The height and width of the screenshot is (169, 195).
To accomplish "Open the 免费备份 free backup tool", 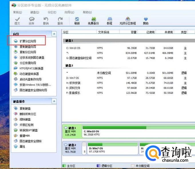I will click(93, 21).
